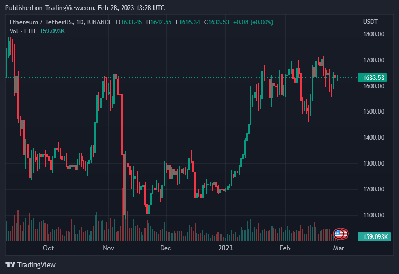Click the TradingView logo at bottom left

click(31, 264)
